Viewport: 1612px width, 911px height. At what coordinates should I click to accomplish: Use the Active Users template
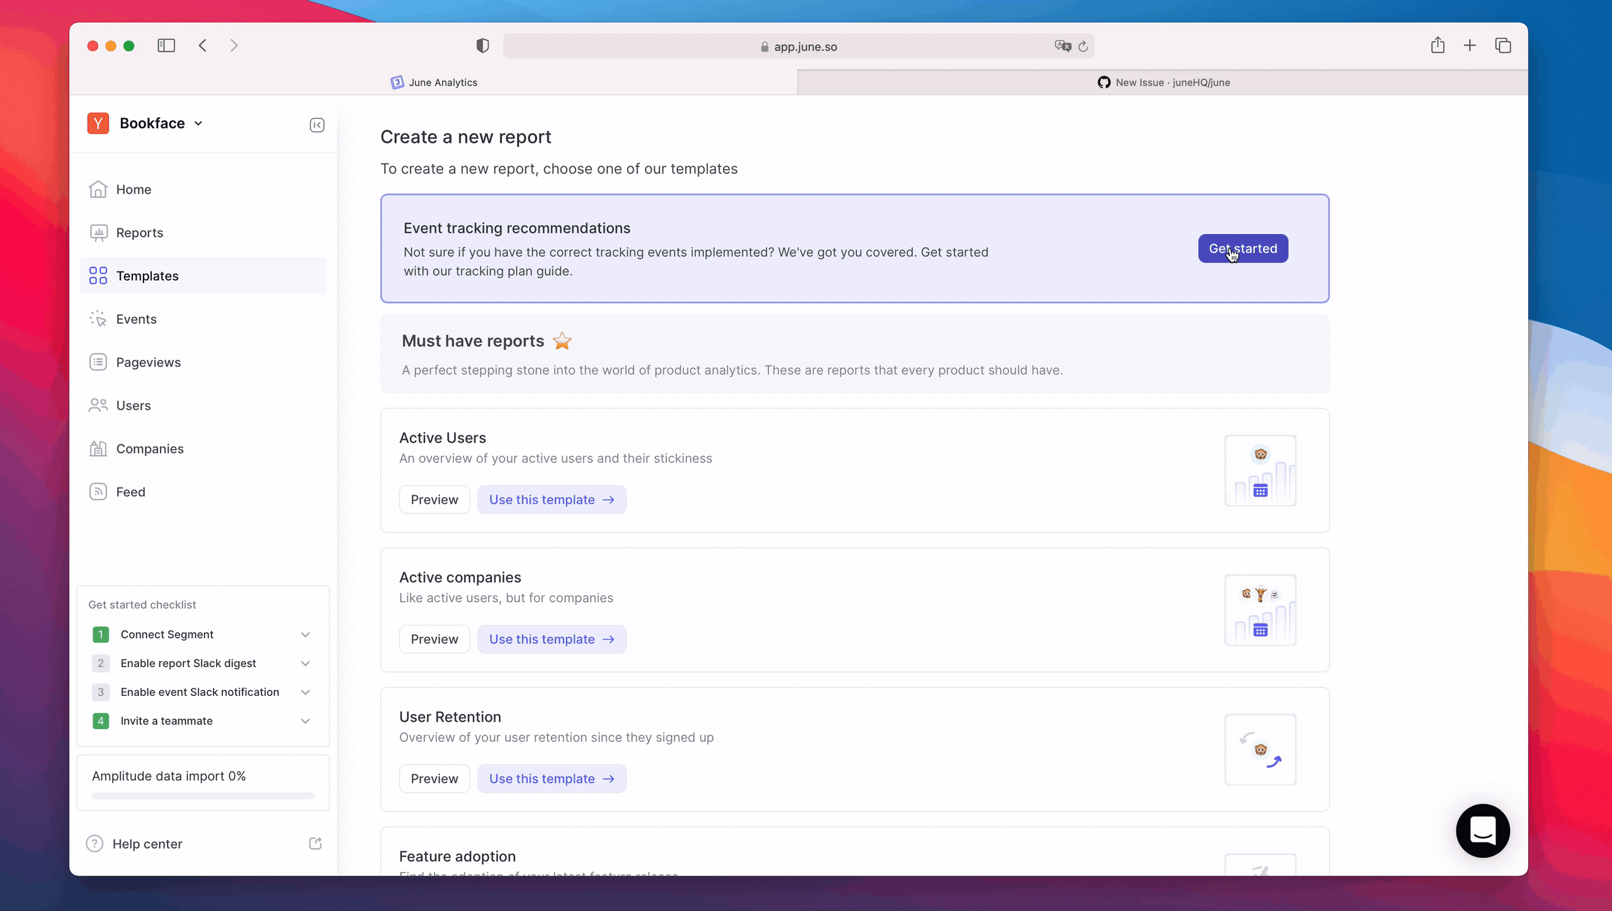point(552,499)
